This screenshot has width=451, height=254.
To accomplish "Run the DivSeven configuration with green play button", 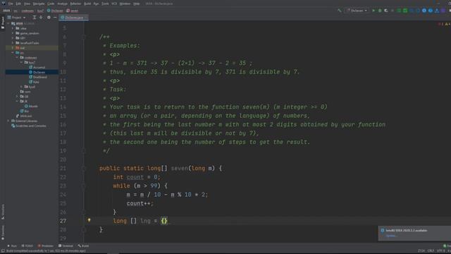I will (373, 11).
